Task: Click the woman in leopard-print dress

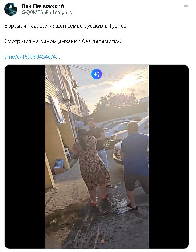Action: (x=91, y=165)
